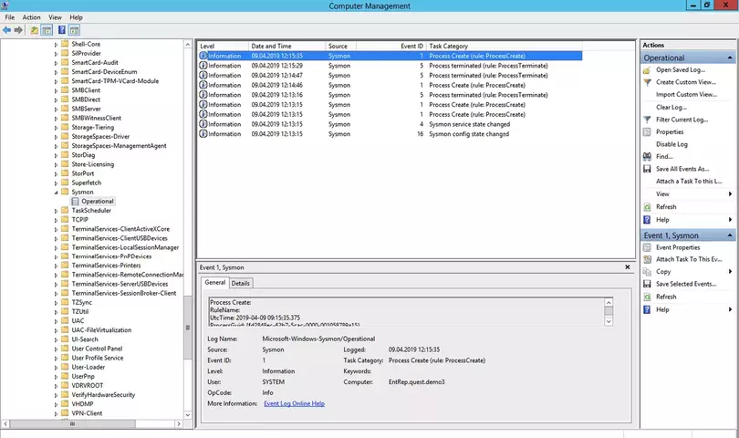The height and width of the screenshot is (438, 739).
Task: Click the event description scroll down arrow
Action: pyautogui.click(x=609, y=321)
